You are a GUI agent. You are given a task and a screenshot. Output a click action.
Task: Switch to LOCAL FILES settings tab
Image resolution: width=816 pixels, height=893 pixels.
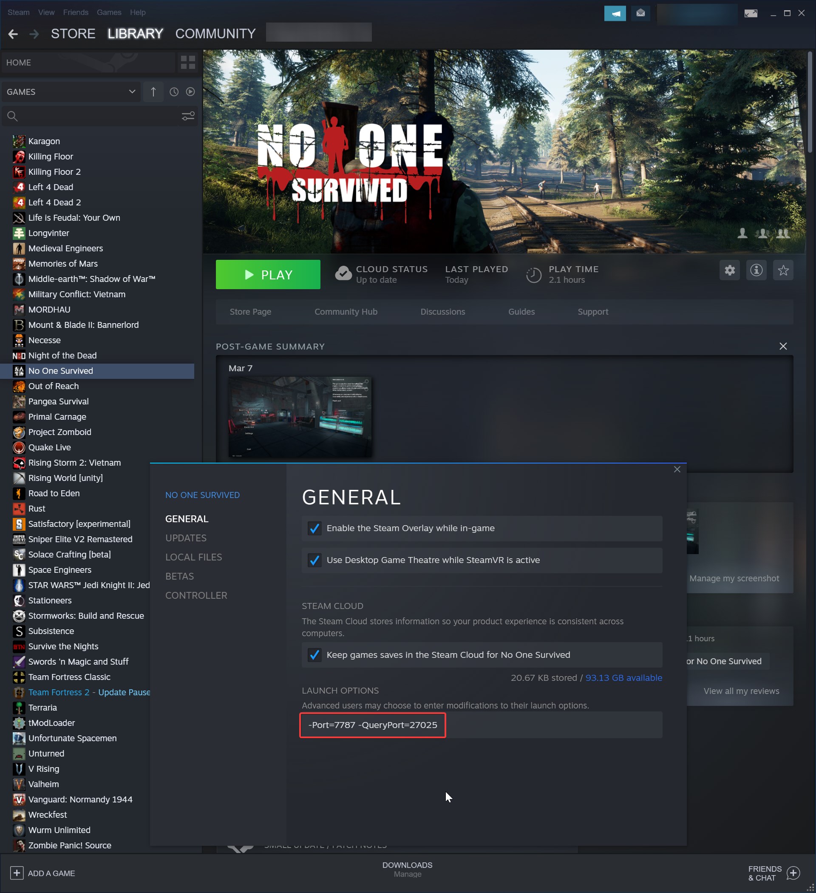(x=193, y=557)
